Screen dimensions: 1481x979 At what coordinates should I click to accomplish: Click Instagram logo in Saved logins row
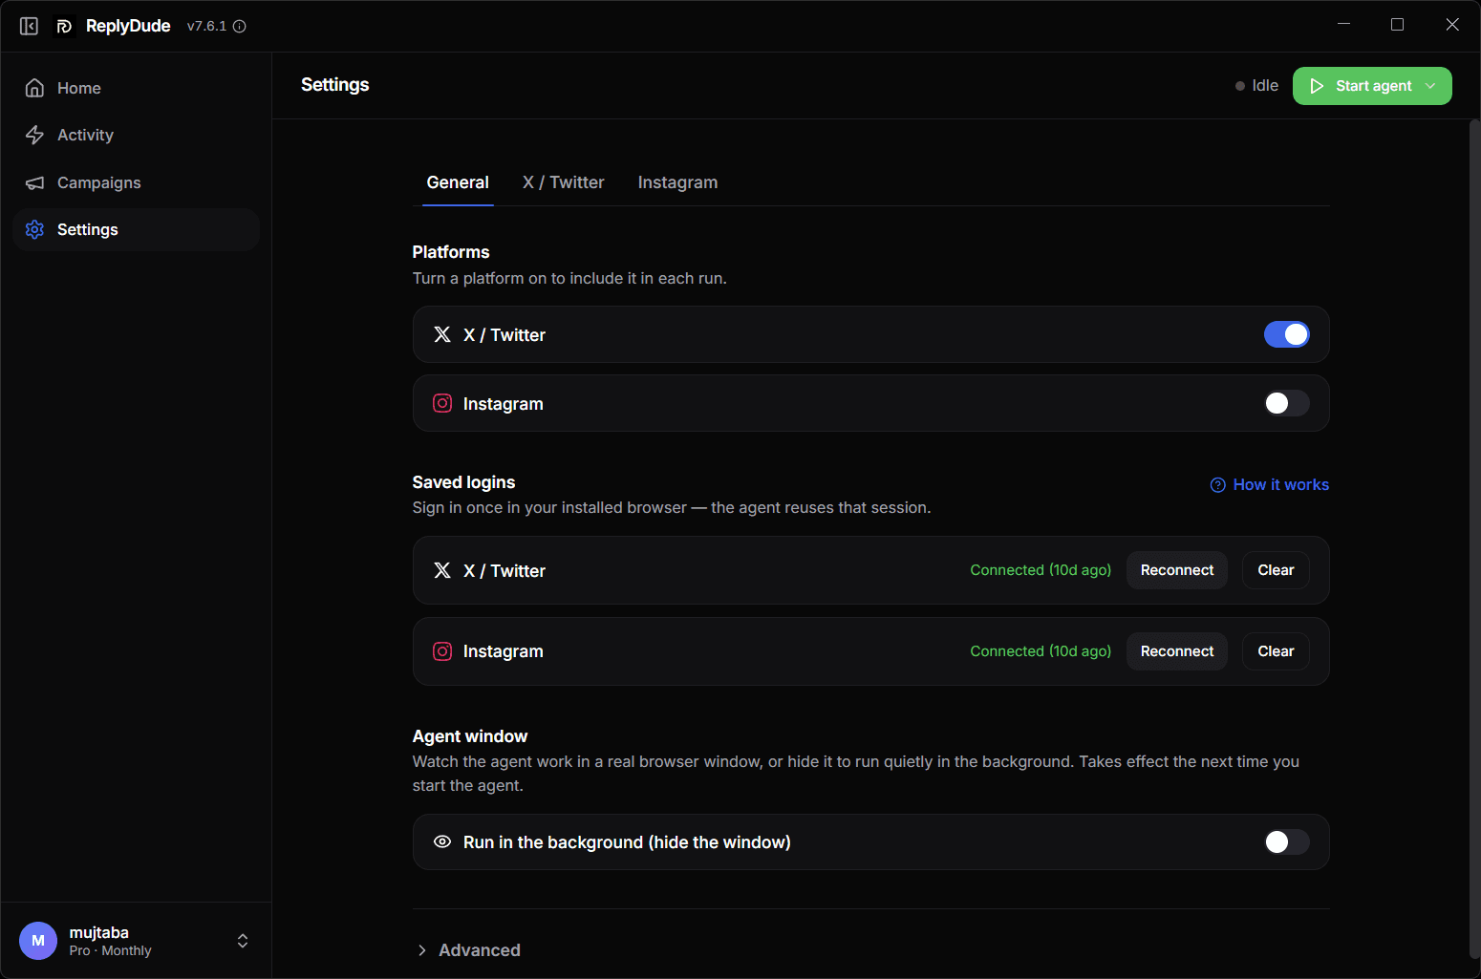pyautogui.click(x=442, y=651)
